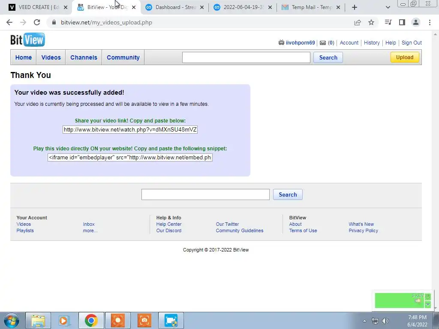The image size is (439, 329).
Task: Go to the Community nav item
Action: [123, 57]
